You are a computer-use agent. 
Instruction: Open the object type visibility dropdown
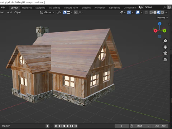(123, 13)
